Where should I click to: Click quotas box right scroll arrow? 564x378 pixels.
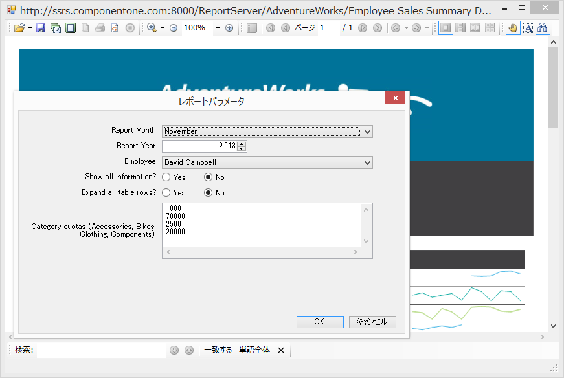pyautogui.click(x=355, y=252)
